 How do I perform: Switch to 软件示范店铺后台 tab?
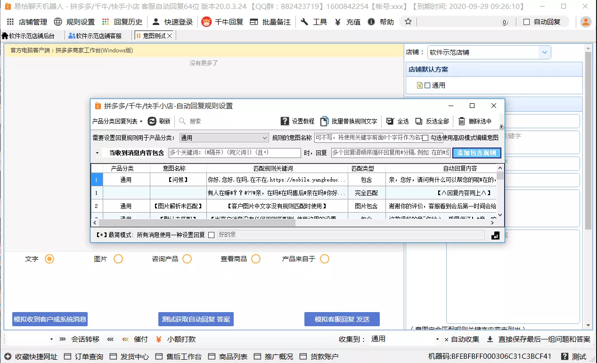point(28,36)
